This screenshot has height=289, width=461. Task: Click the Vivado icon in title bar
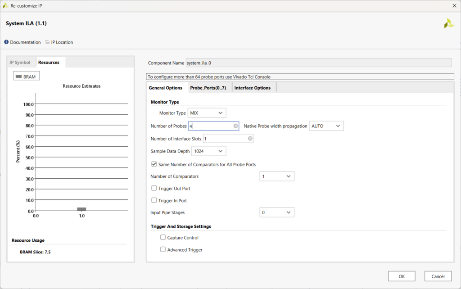(x=5, y=5)
